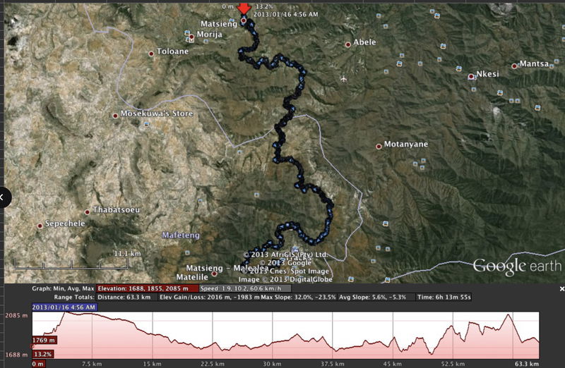
Task: Close the elevation profile panel
Action: [561, 288]
